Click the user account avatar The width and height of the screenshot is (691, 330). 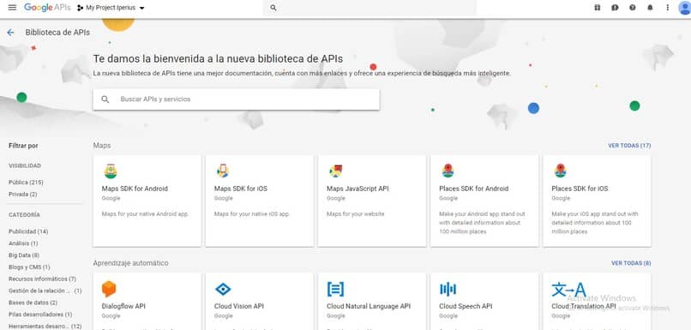[x=685, y=8]
